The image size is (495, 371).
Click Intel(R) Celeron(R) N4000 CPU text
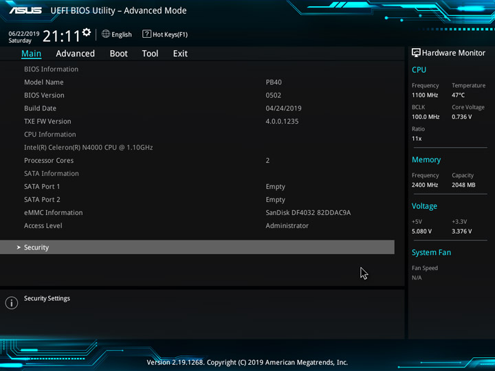click(89, 147)
